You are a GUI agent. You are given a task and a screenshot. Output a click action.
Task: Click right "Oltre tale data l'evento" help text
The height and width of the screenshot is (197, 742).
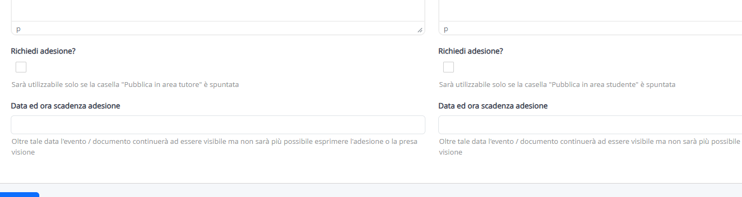[590, 147]
